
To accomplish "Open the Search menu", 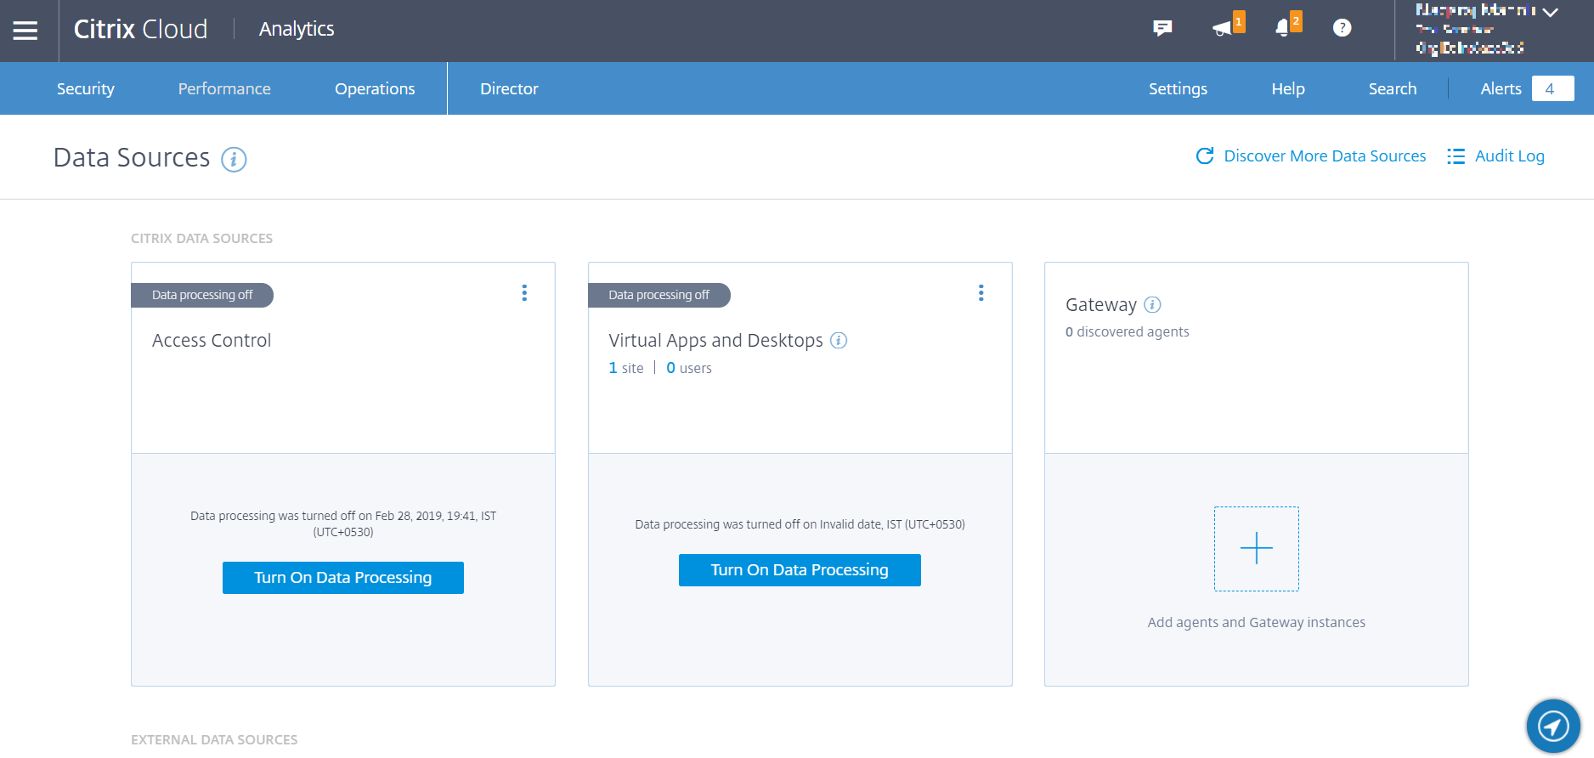I will [1393, 88].
